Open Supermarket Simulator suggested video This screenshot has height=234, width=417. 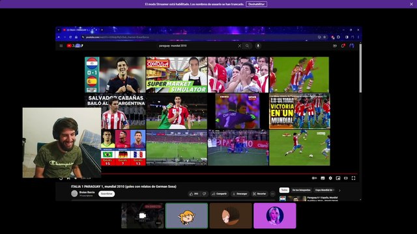(x=177, y=75)
